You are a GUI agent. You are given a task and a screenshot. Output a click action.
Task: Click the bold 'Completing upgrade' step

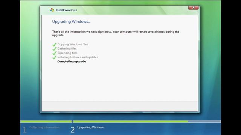[x=72, y=61]
